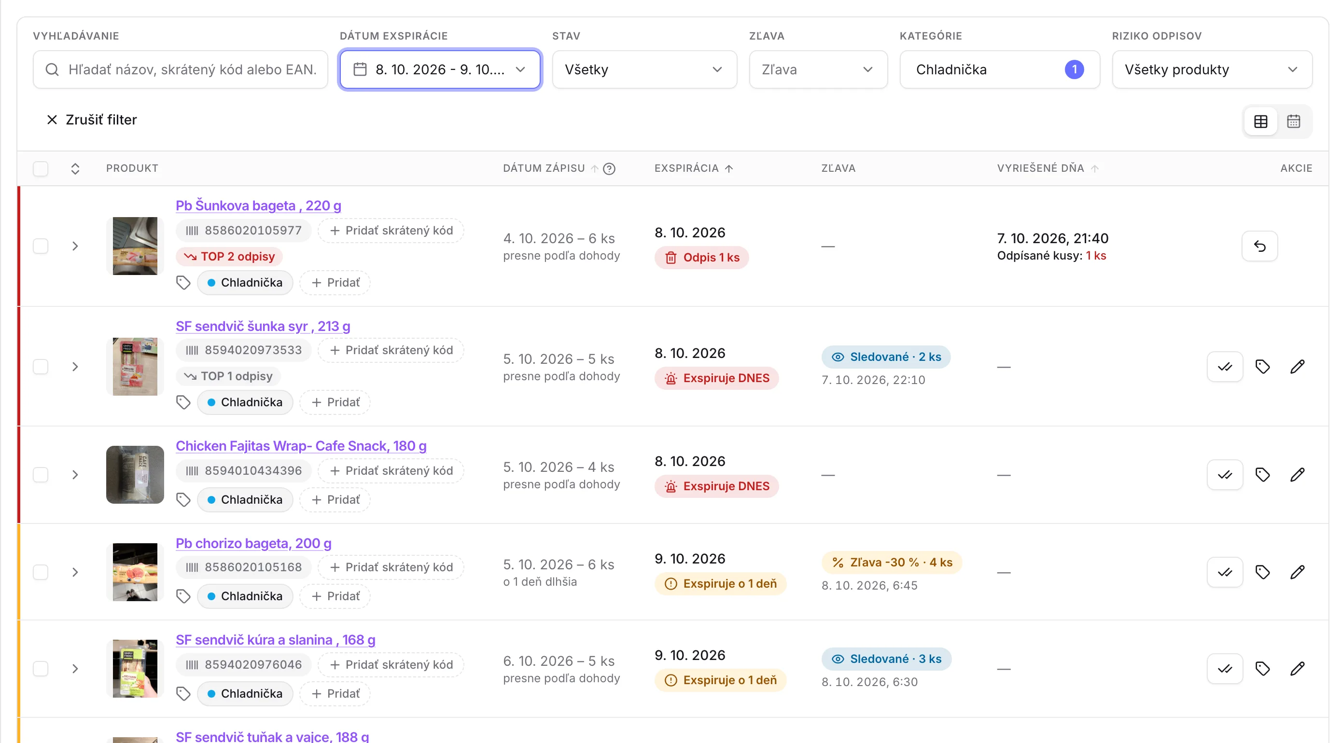Click the blue Chladnička tag on Šunkova bageta
Screen dimensions: 1341x743
(245, 283)
